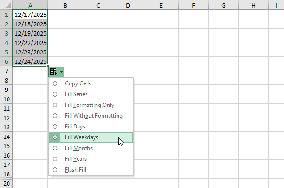Screen dimensions: 284x188
Task: Open Auto Fill Options dropdown arrow
Action: (61, 71)
